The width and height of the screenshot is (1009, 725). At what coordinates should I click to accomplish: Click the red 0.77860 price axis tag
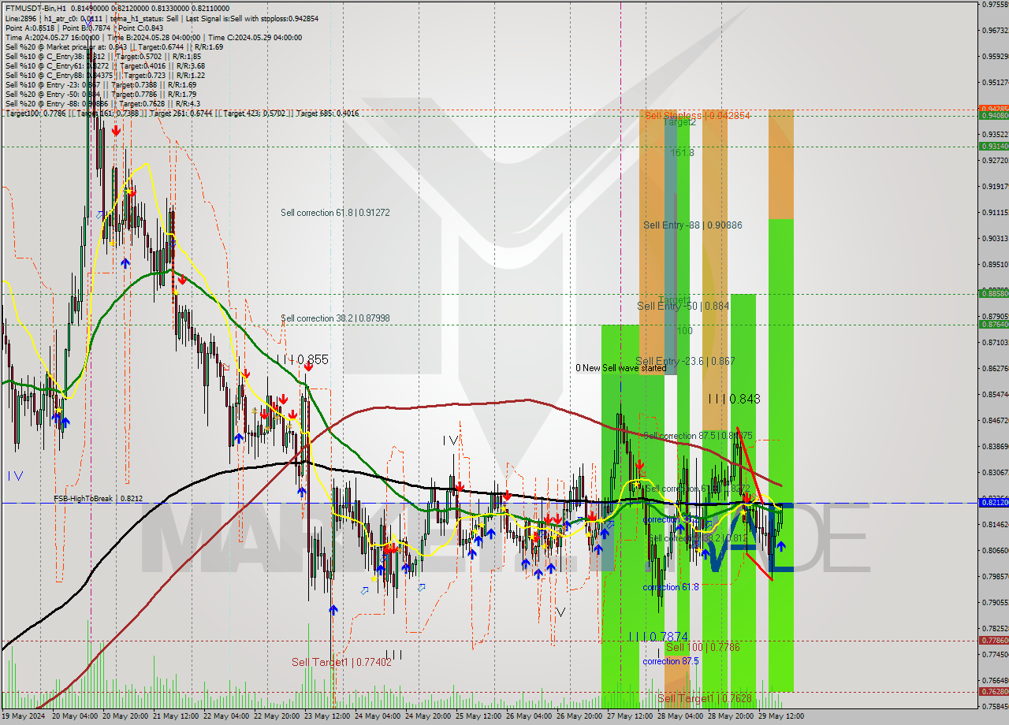(x=993, y=641)
